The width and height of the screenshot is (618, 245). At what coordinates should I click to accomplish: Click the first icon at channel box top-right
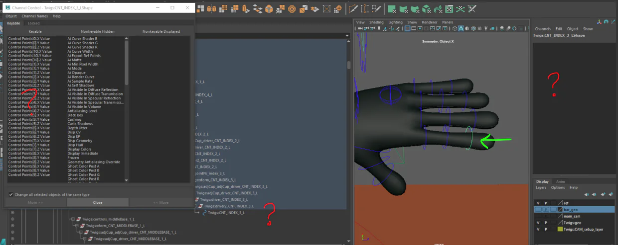tap(599, 22)
